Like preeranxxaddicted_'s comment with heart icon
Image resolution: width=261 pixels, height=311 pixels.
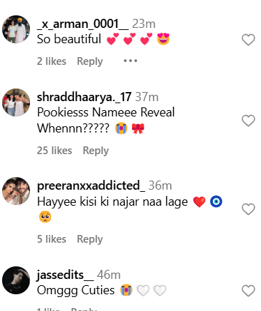tap(248, 209)
